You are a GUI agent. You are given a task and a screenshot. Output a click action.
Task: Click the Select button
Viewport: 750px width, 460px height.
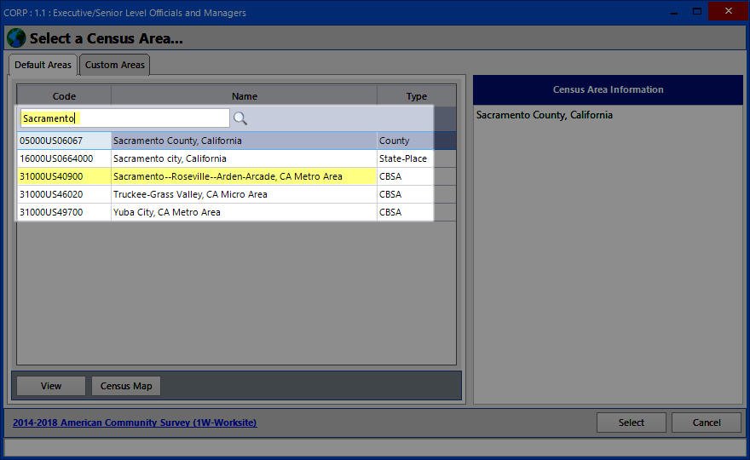(x=631, y=423)
